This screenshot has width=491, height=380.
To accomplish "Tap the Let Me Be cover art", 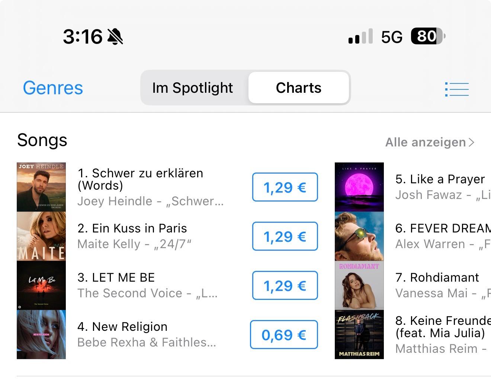I will (41, 285).
